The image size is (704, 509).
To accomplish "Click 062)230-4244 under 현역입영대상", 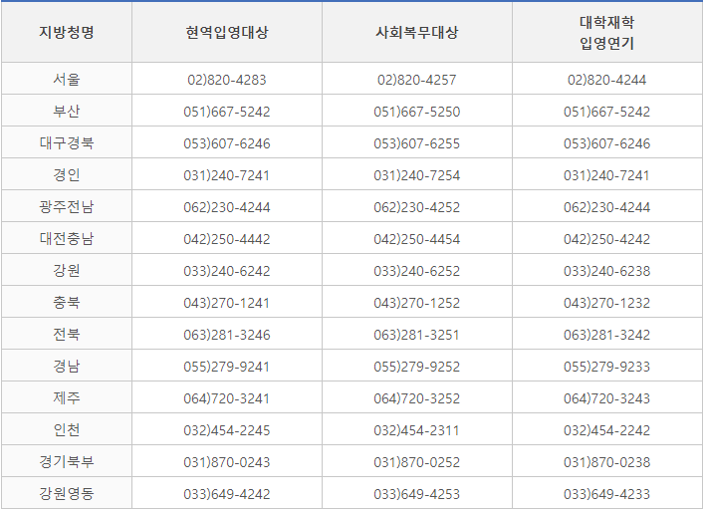I will (227, 207).
